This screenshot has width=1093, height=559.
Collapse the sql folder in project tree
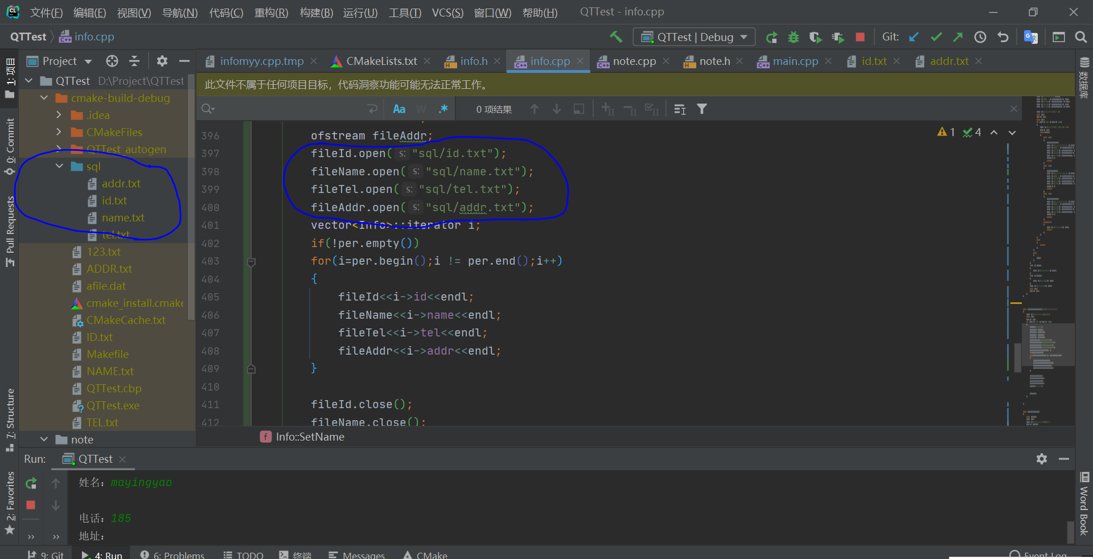pyautogui.click(x=60, y=166)
